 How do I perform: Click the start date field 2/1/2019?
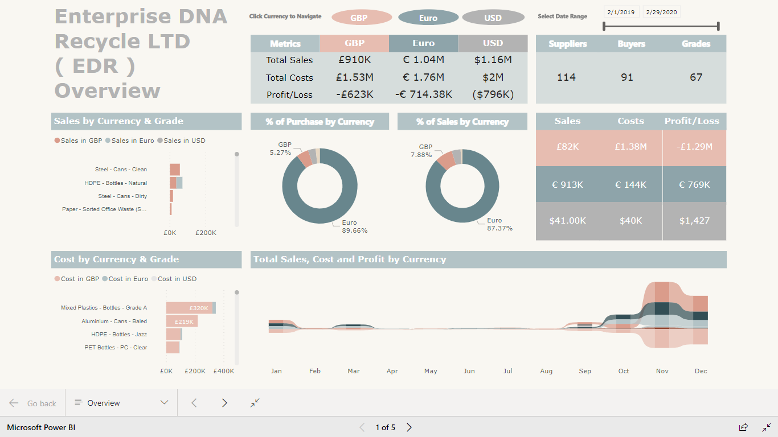(x=621, y=12)
